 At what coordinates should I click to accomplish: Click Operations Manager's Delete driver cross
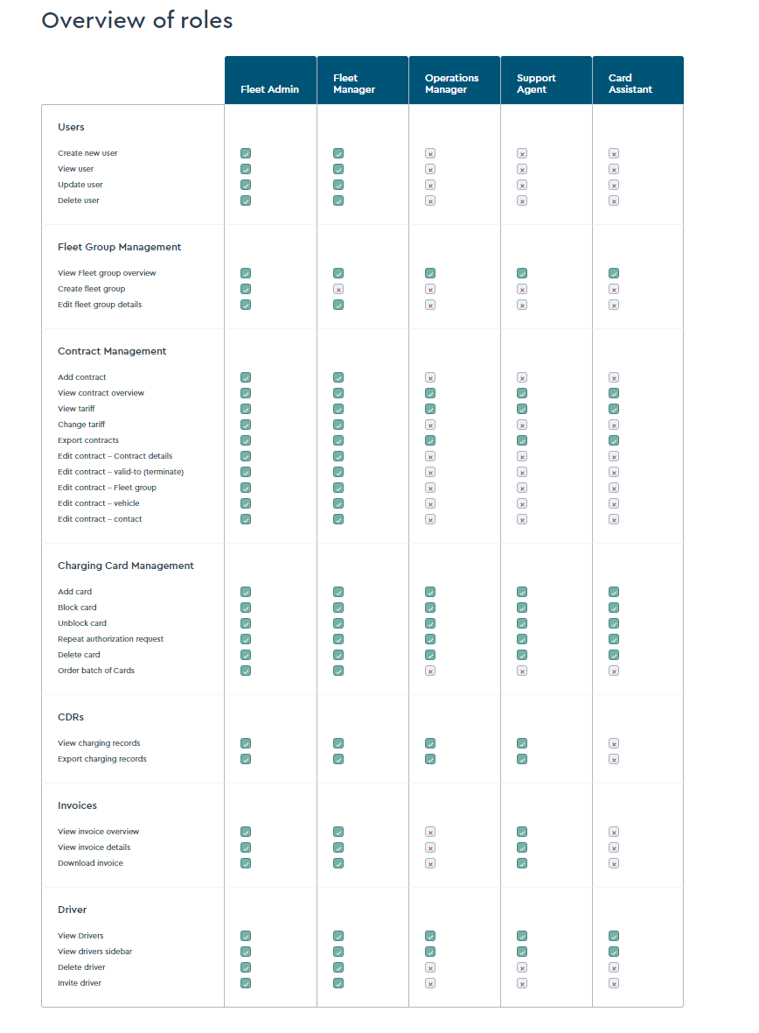tap(430, 967)
